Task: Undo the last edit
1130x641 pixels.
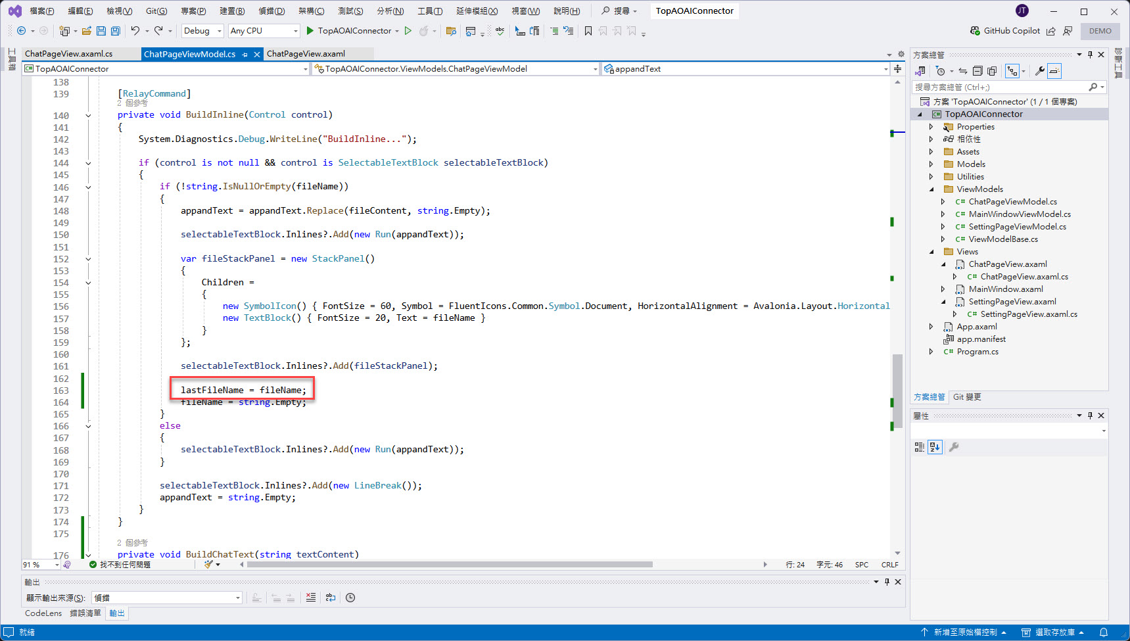Action: click(x=135, y=31)
